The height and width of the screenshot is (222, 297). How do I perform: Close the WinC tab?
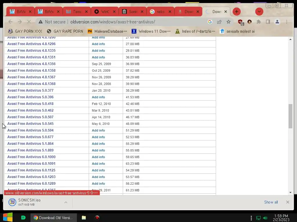[x=114, y=12]
